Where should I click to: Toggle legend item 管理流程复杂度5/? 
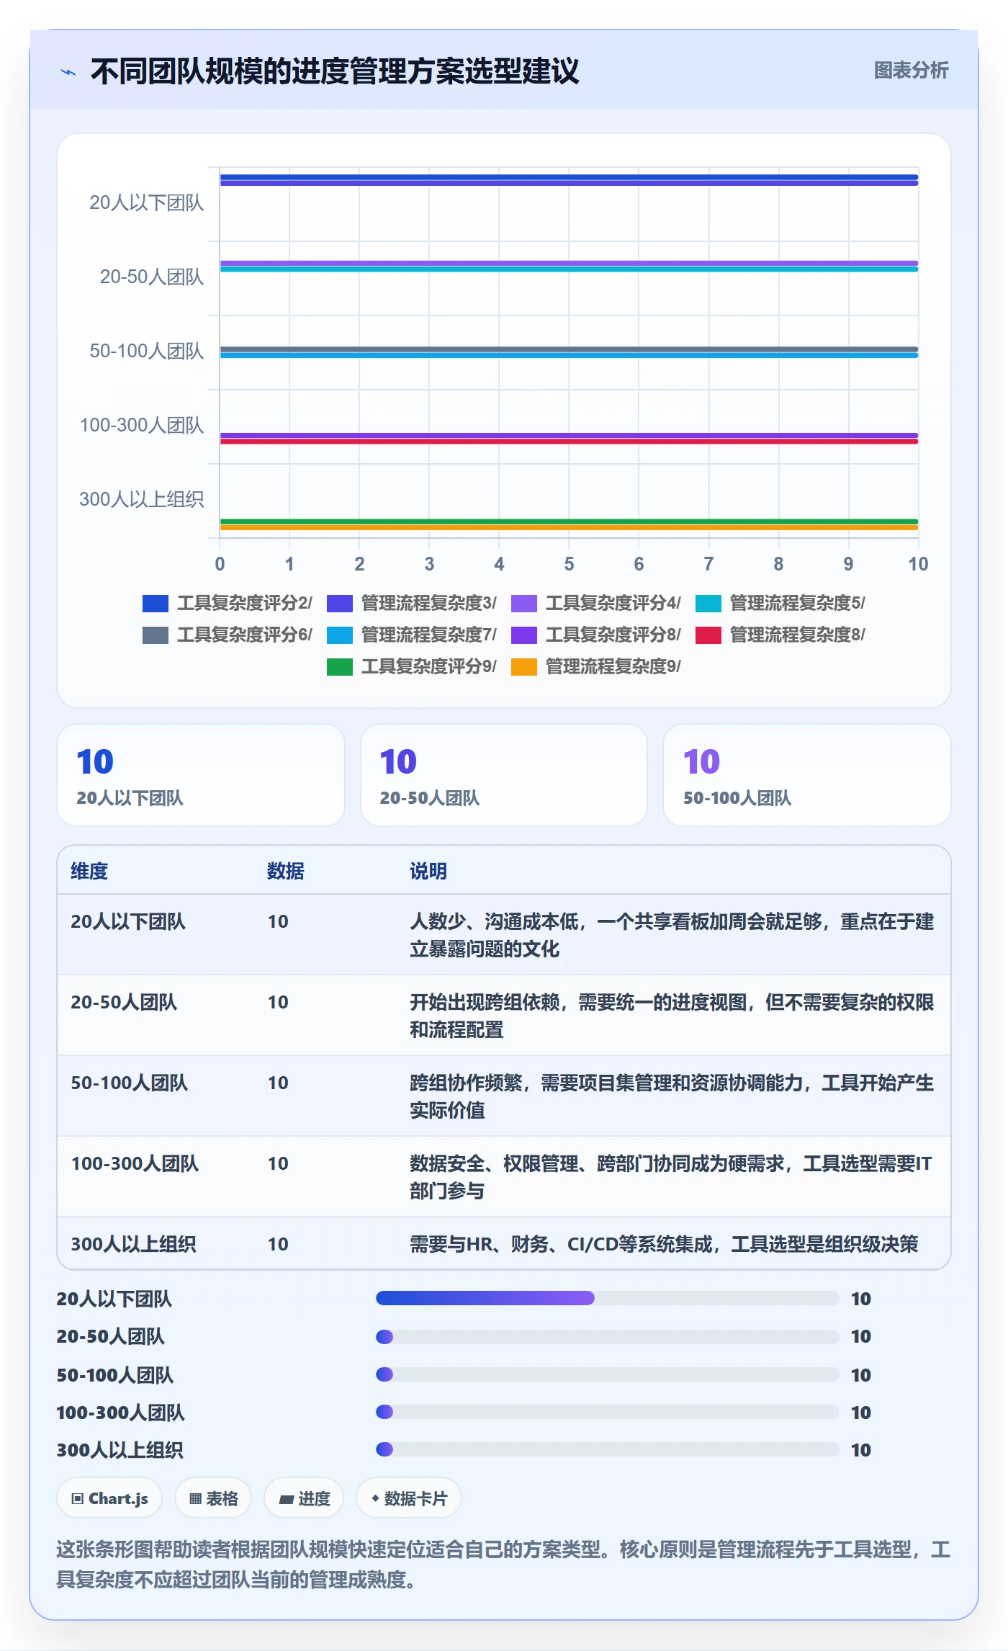[780, 604]
